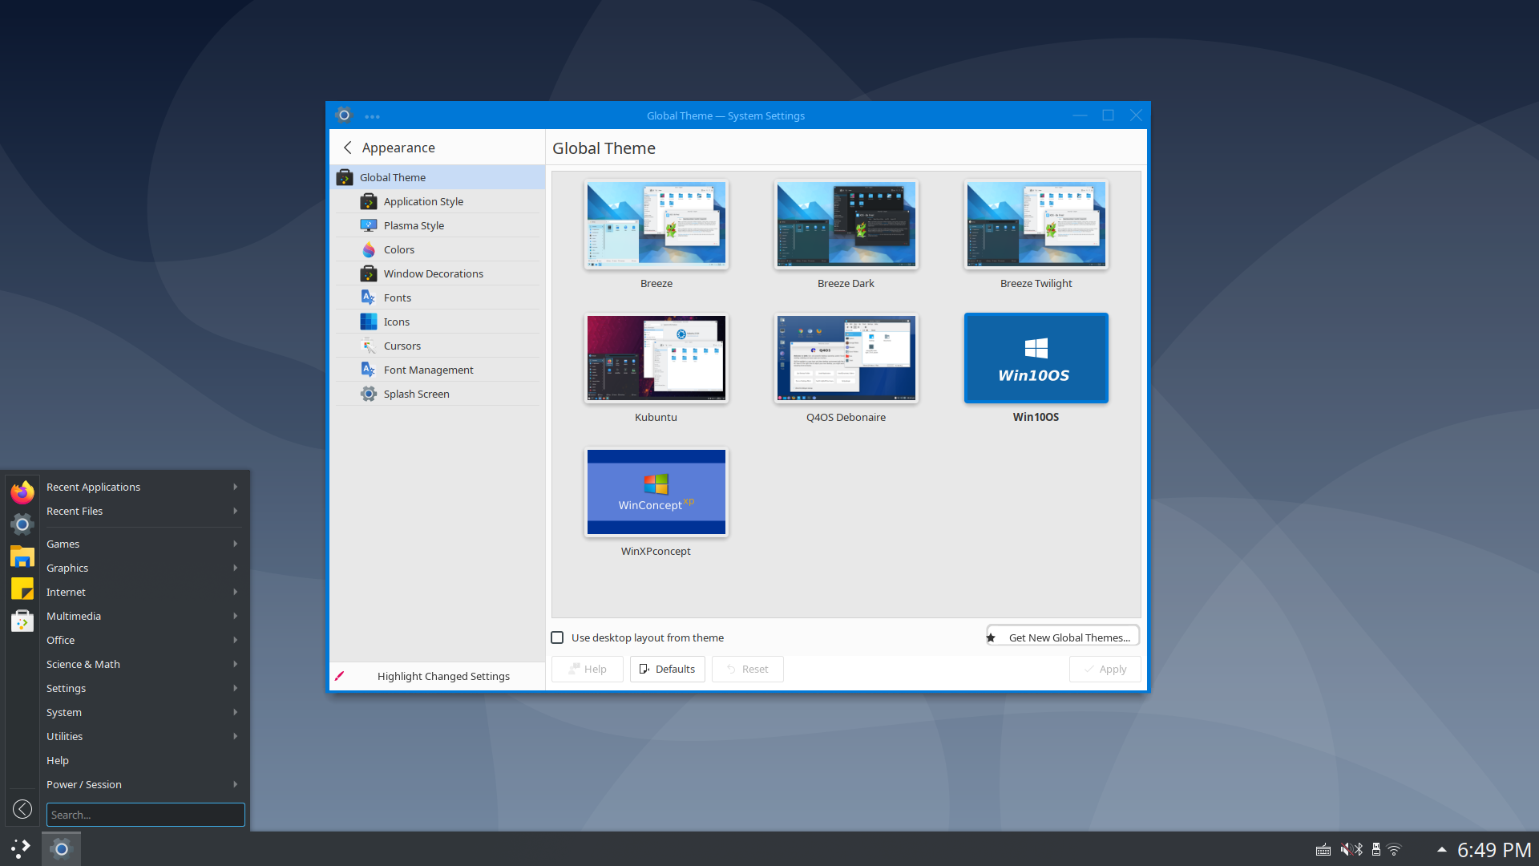Click the network Wi-Fi tray icon
This screenshot has height=866, width=1539.
(1395, 849)
